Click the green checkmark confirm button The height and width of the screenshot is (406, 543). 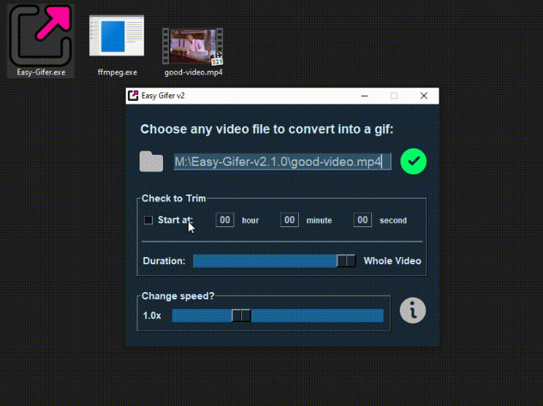click(414, 161)
